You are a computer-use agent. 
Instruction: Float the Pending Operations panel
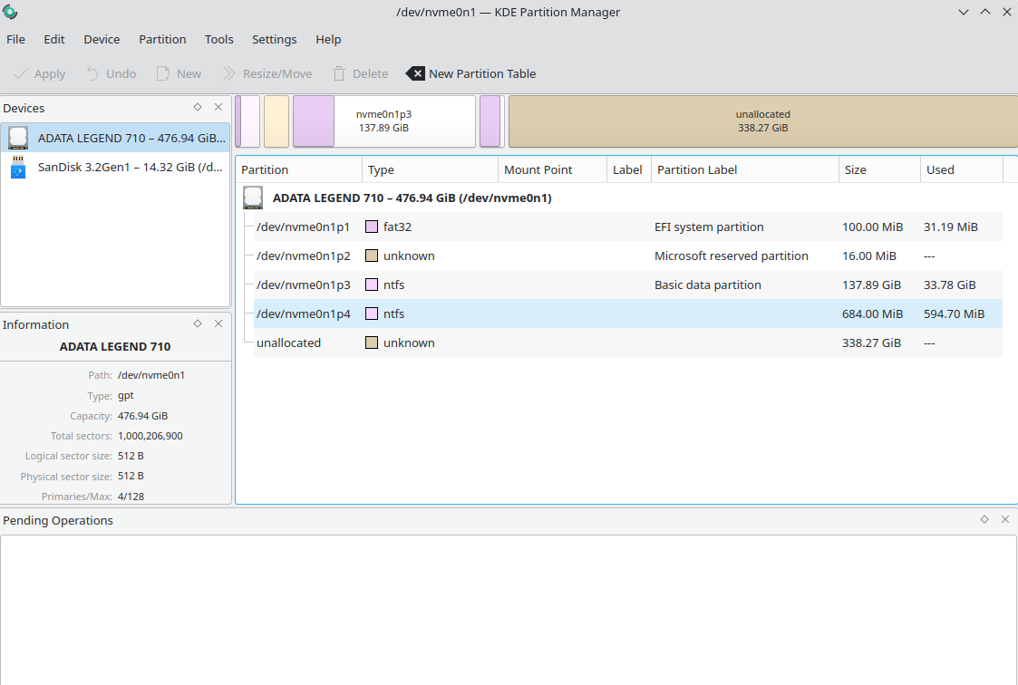[984, 519]
